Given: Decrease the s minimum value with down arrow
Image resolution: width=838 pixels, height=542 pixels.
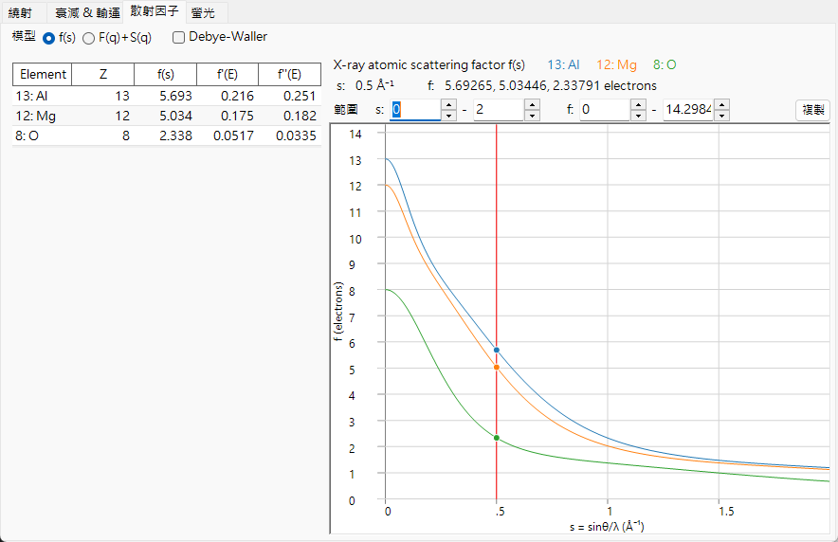Looking at the screenshot, I should [x=449, y=115].
